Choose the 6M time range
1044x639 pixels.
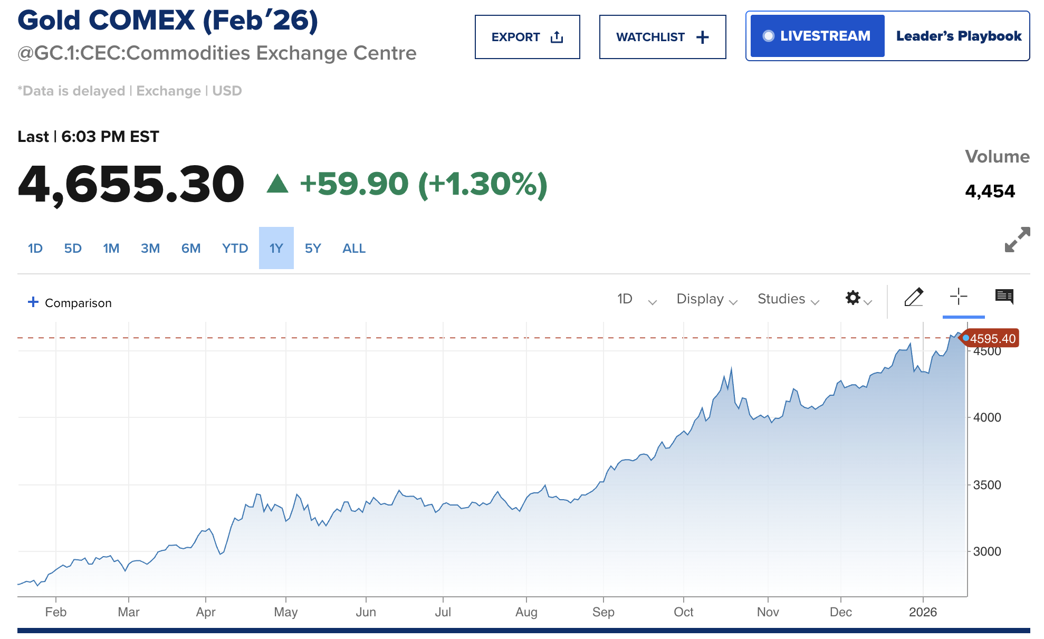pyautogui.click(x=191, y=249)
